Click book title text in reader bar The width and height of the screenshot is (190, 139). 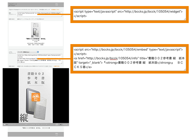(36, 125)
